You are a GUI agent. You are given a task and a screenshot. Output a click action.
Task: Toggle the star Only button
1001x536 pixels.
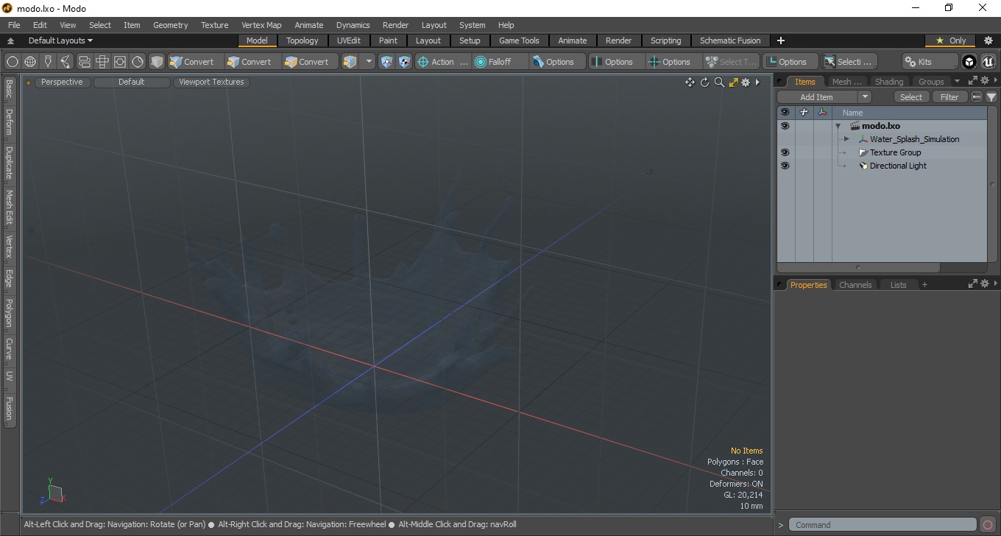pyautogui.click(x=950, y=40)
